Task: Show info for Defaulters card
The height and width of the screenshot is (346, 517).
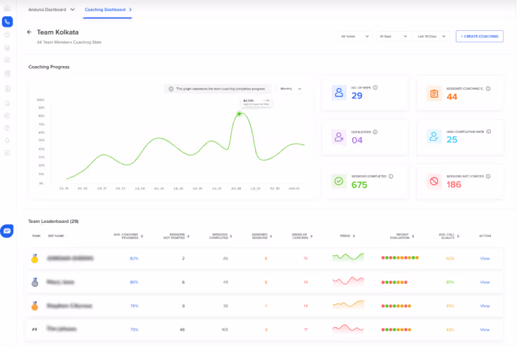Action: click(375, 132)
